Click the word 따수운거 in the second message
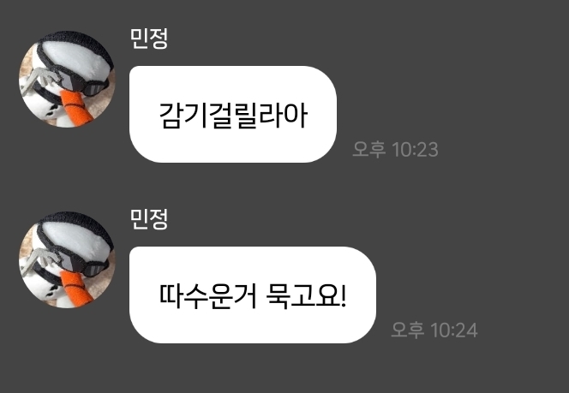Viewport: 569px width, 393px height. [x=208, y=296]
